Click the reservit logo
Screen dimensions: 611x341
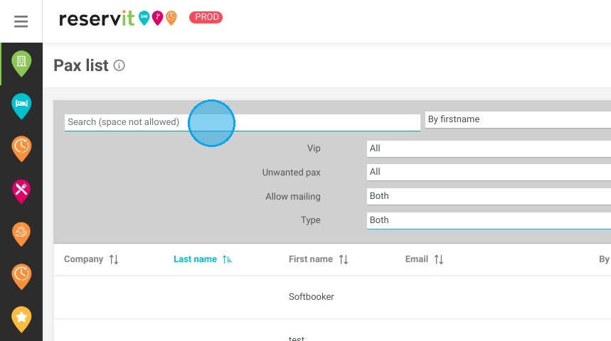pos(97,18)
